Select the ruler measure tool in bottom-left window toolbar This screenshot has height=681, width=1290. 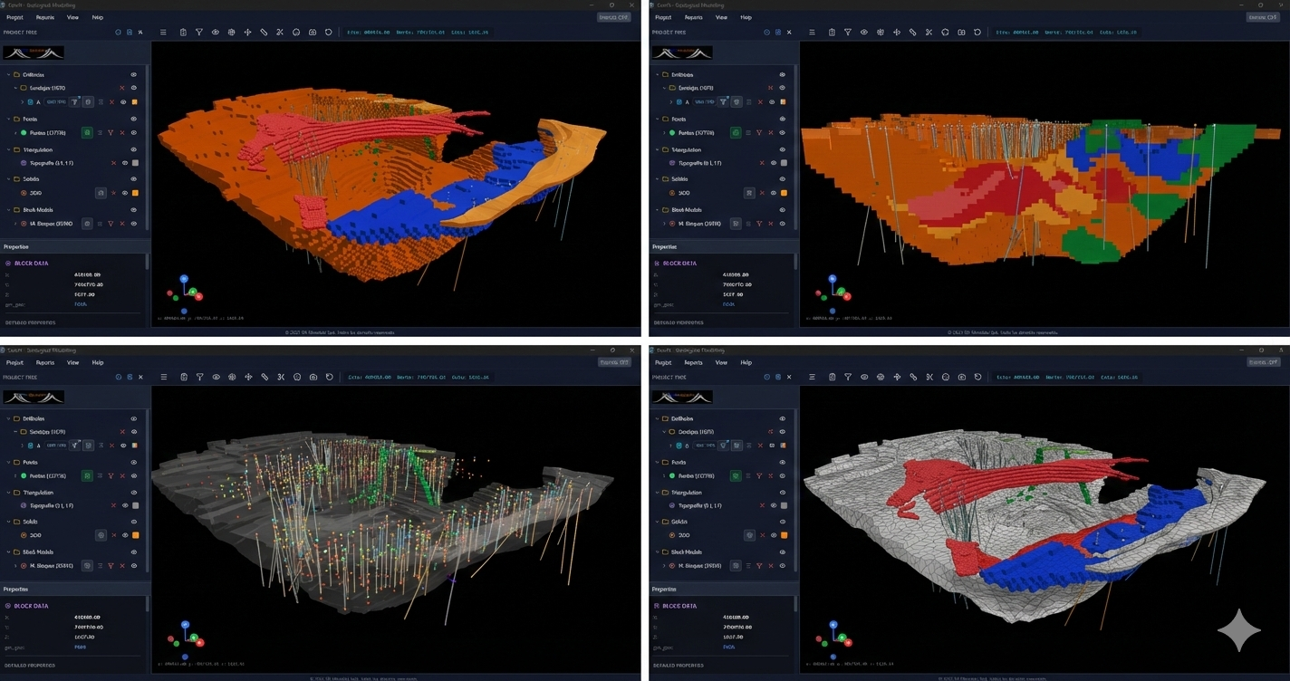[x=265, y=377]
